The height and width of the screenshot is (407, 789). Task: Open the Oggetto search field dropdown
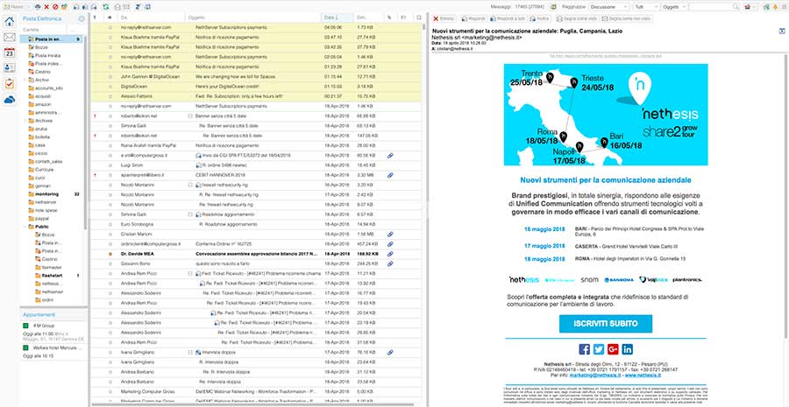pos(674,7)
